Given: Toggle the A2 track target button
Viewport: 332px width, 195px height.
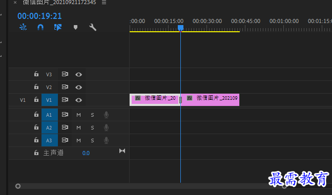Looking at the screenshot, I should point(50,127).
